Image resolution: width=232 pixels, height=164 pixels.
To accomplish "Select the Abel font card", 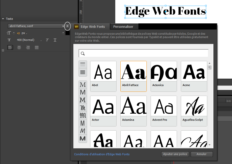I will pos(103,76).
